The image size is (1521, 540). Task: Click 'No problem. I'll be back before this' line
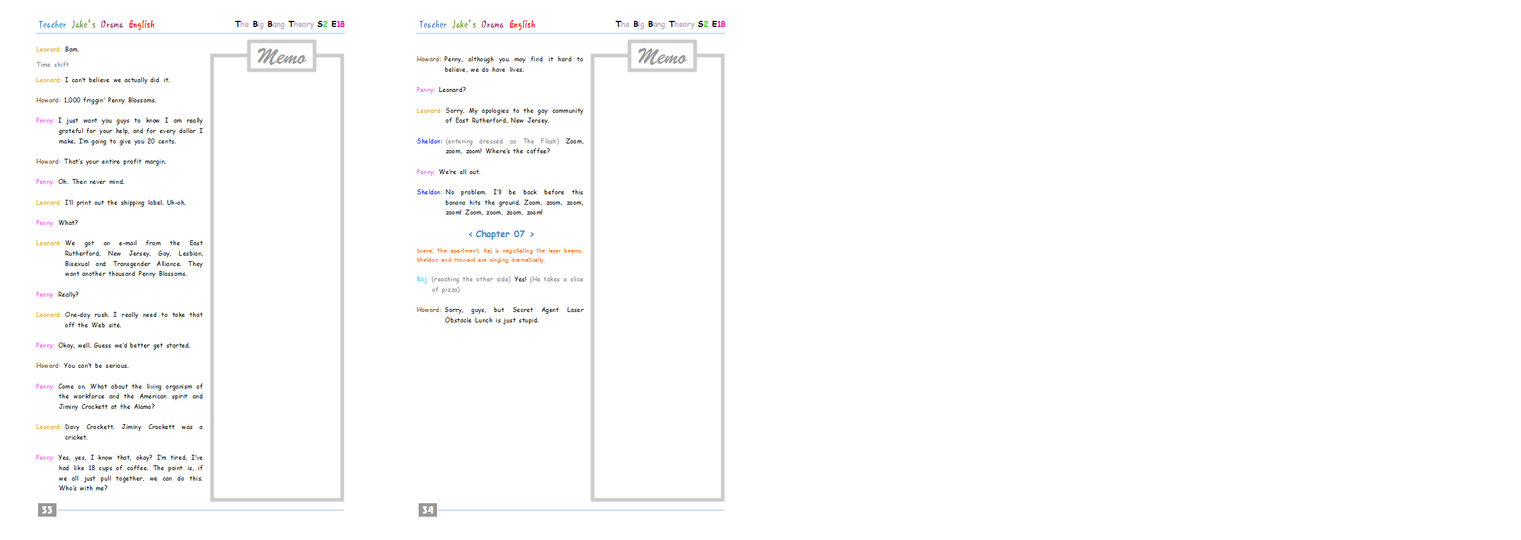point(514,192)
